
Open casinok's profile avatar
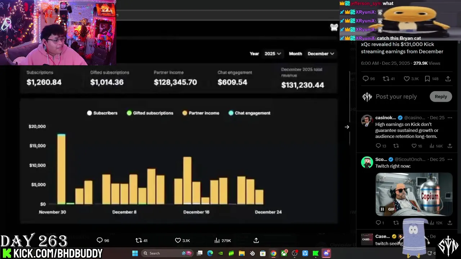point(367,121)
